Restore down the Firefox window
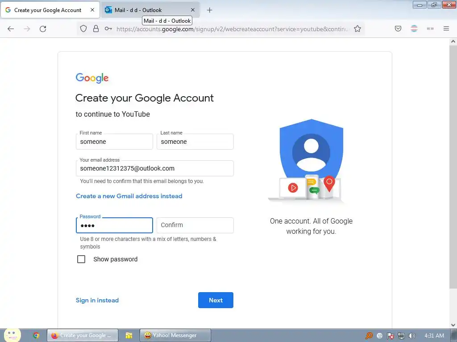Image resolution: width=457 pixels, height=342 pixels. point(434,5)
